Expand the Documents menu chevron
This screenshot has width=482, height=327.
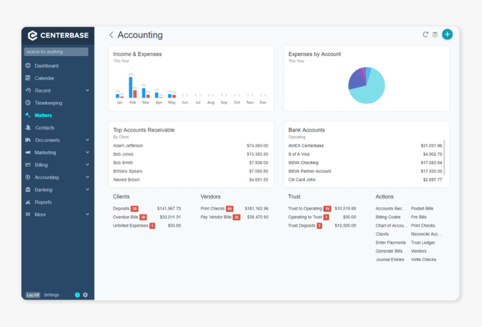click(87, 140)
